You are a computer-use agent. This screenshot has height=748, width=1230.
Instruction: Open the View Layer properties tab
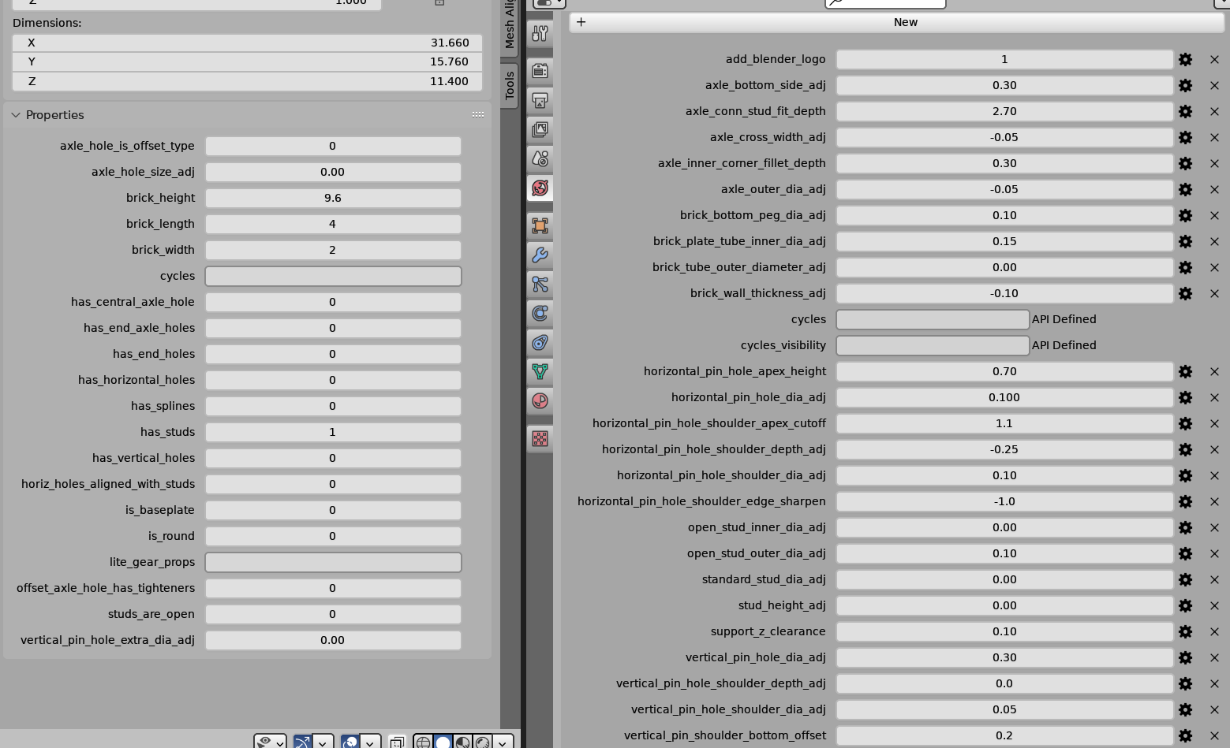point(540,129)
